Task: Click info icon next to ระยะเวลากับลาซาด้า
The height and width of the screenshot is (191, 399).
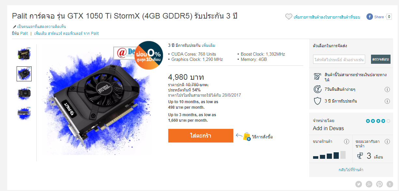Action: 387,142
